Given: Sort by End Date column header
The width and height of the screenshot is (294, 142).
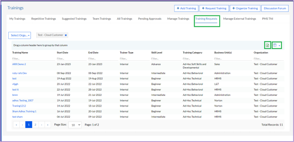Looking at the screenshot, I should point(93,52).
